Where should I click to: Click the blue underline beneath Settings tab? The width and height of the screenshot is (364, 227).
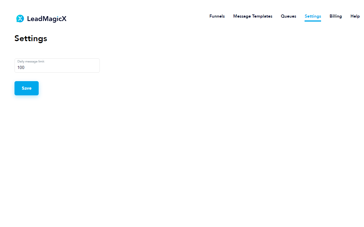point(313,21)
